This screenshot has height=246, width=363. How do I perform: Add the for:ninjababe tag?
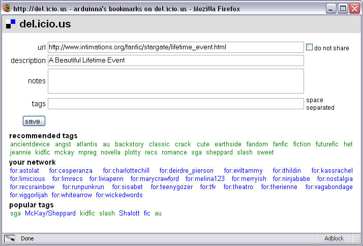(291, 179)
